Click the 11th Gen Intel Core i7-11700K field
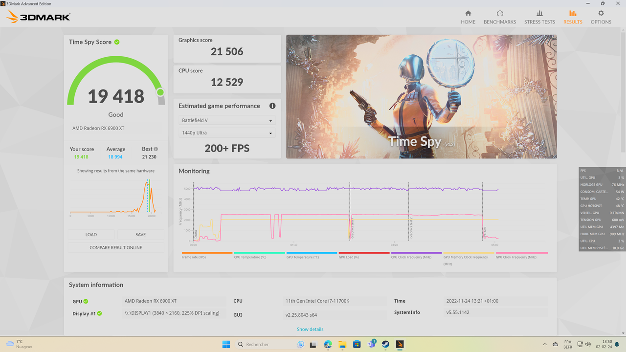Image resolution: width=626 pixels, height=352 pixels. coord(336,301)
